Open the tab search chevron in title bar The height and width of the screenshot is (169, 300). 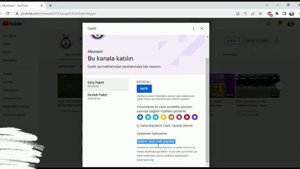pyautogui.click(x=267, y=5)
